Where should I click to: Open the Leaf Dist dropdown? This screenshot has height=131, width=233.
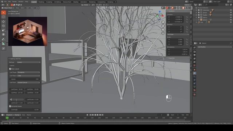[28, 83]
